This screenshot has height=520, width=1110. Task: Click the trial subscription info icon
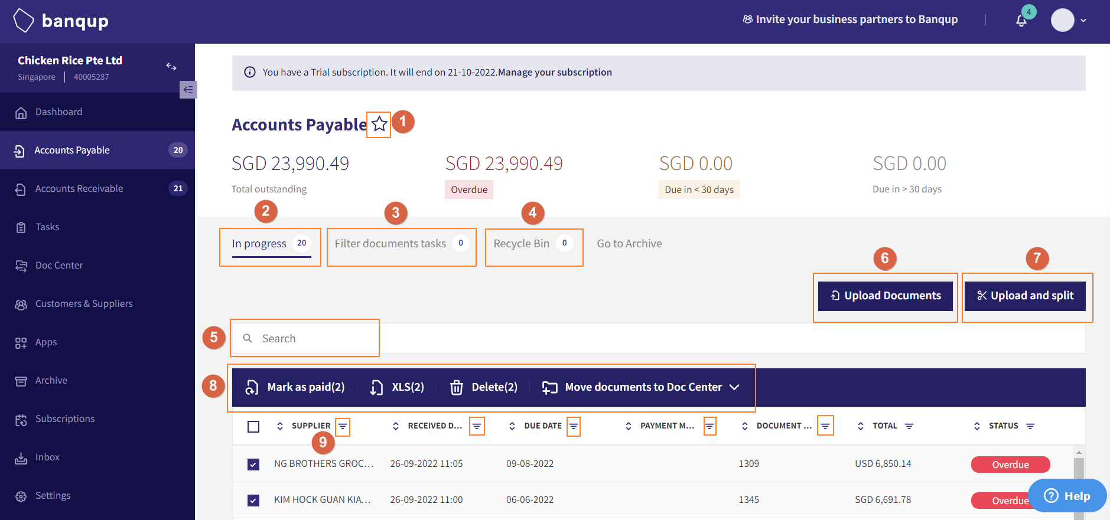pyautogui.click(x=250, y=72)
